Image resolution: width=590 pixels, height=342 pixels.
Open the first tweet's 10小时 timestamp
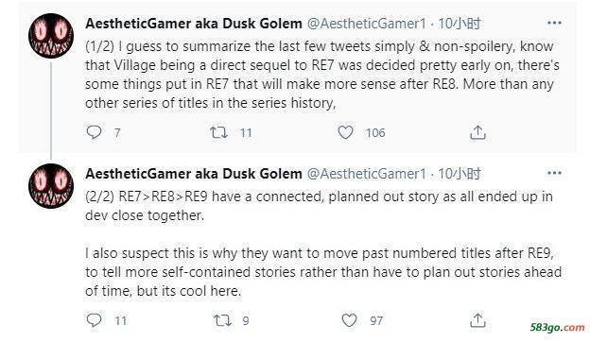click(x=460, y=24)
